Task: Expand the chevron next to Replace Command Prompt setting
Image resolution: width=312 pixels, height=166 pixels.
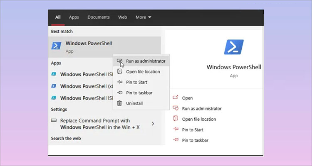Action: (x=153, y=124)
